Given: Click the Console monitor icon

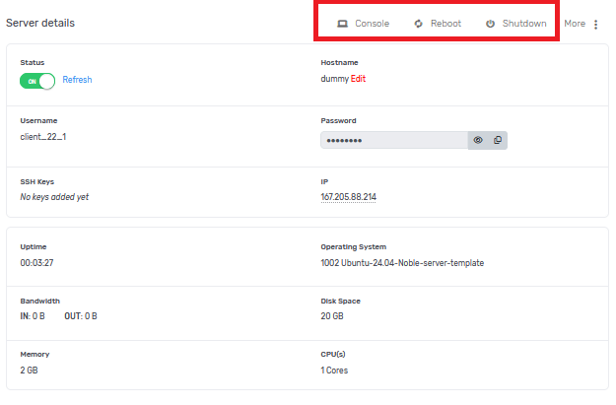Looking at the screenshot, I should click(343, 24).
